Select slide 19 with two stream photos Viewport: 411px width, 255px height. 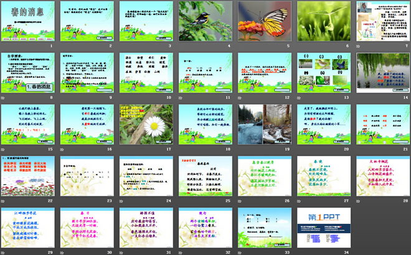point(265,124)
